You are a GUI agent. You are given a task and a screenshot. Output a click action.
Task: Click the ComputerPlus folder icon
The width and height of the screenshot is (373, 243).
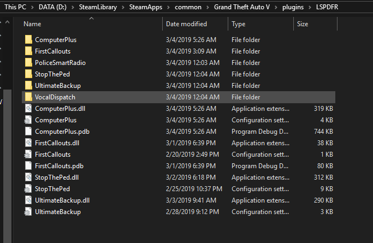coord(28,40)
